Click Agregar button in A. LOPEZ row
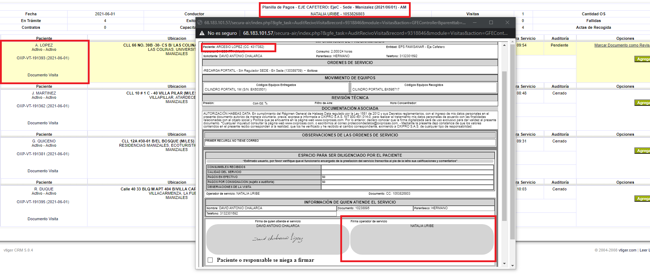 pos(643,59)
